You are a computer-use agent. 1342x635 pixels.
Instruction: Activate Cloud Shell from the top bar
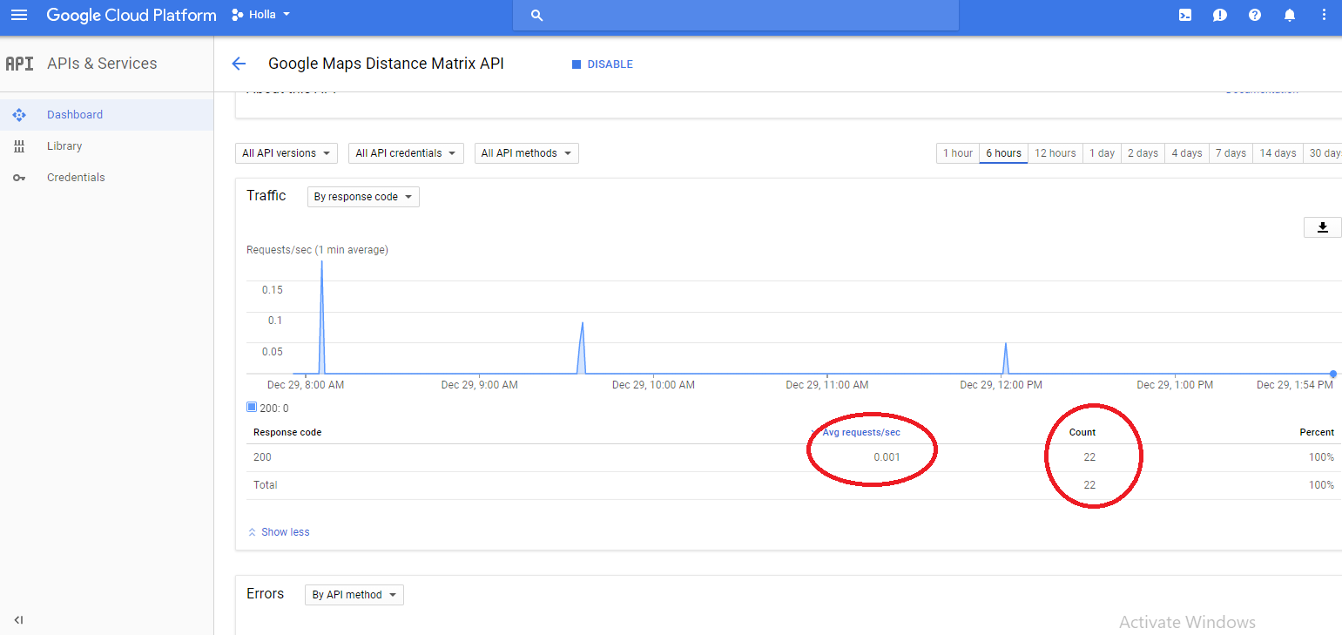(1184, 15)
